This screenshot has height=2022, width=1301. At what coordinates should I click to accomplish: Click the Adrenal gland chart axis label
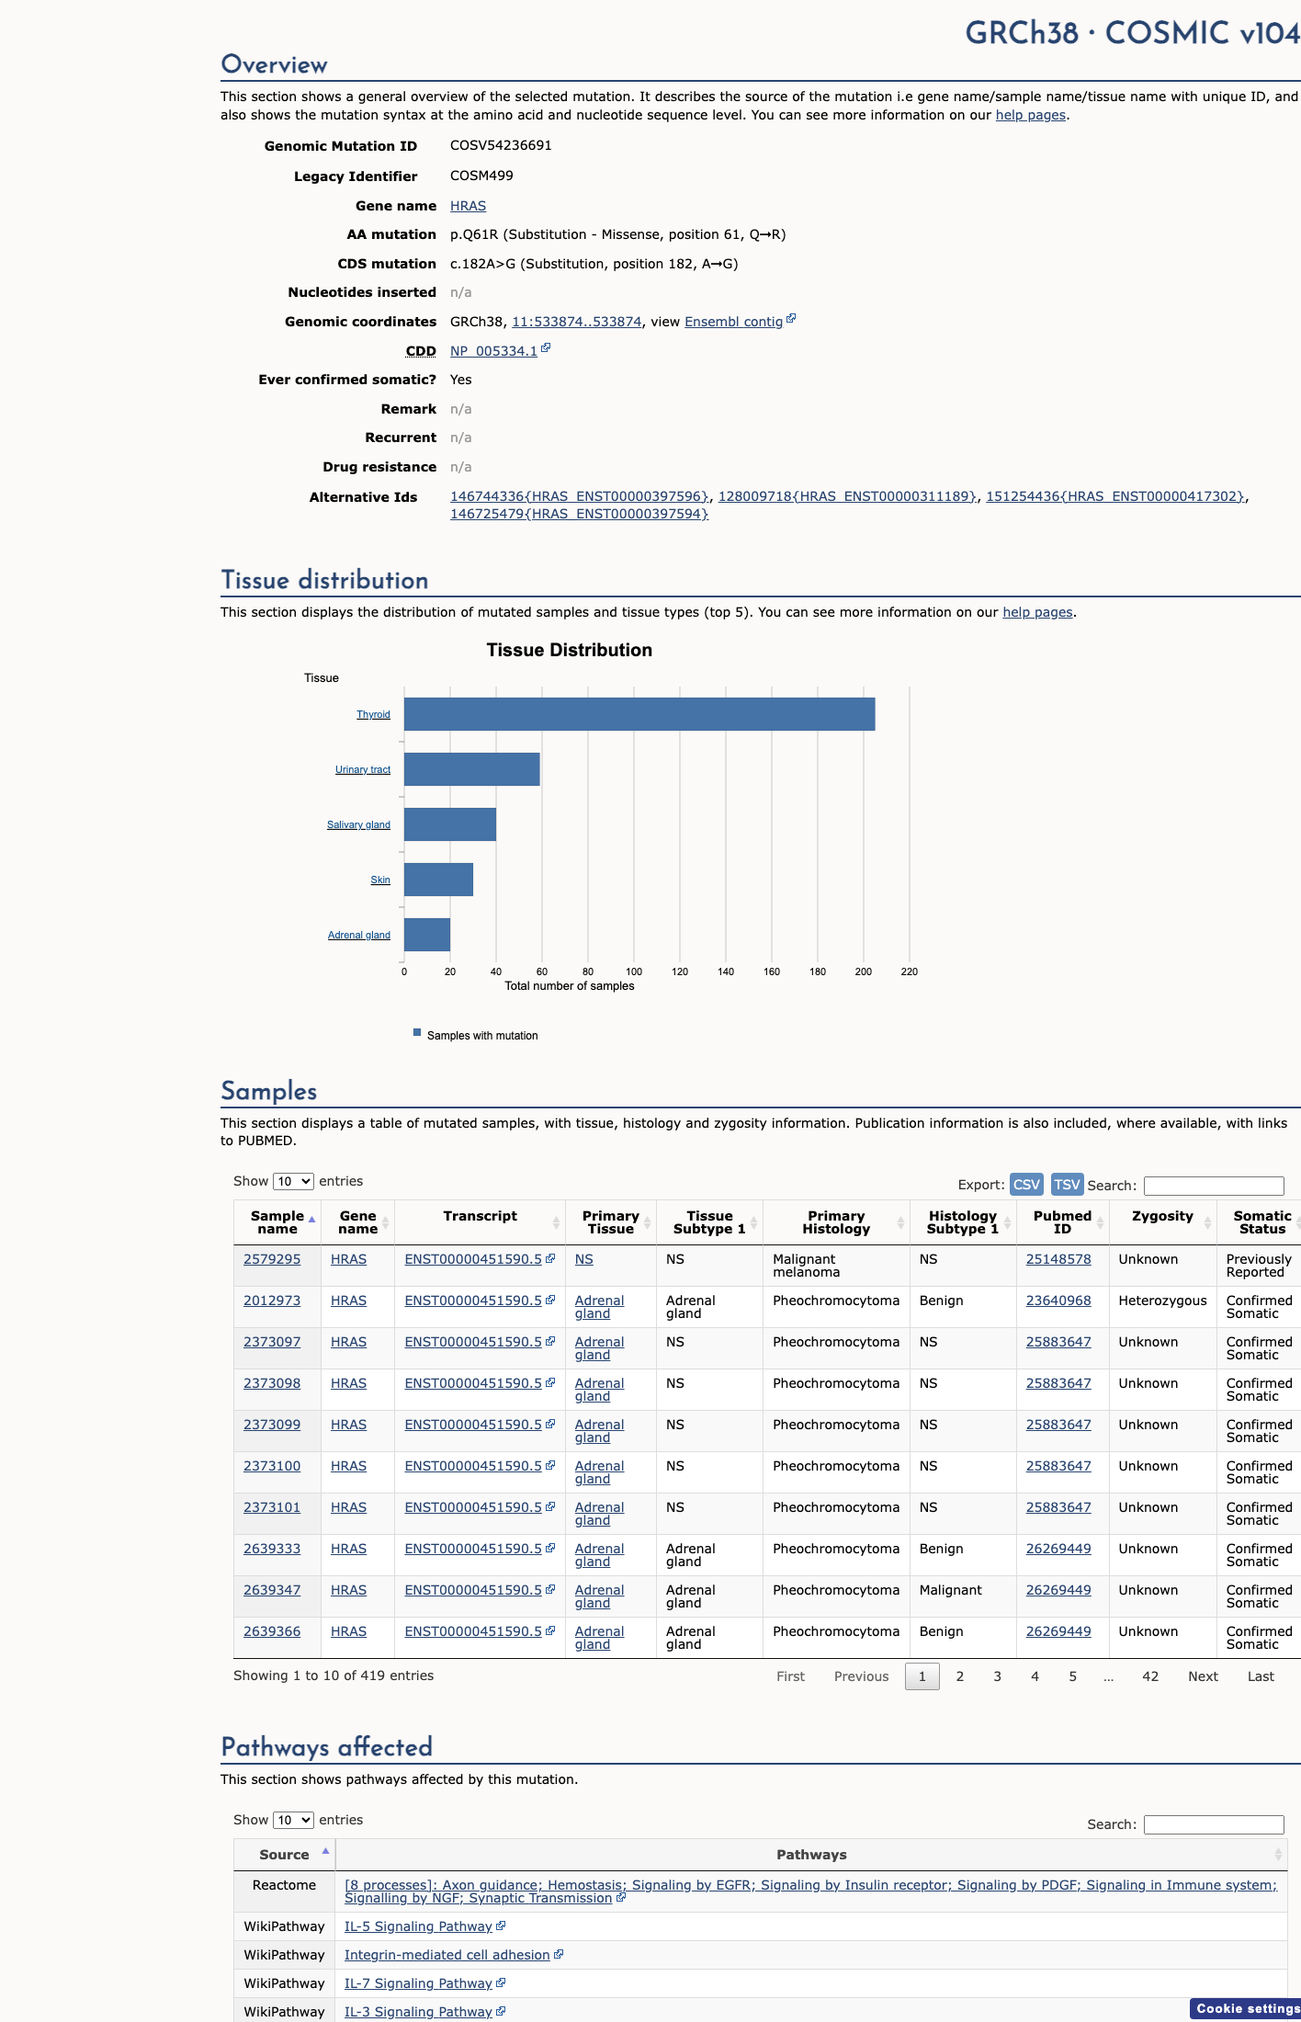359,935
